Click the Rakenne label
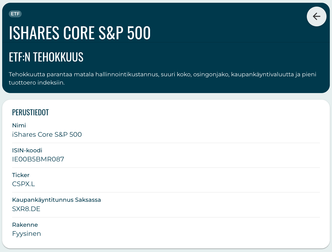Viewport: 332px width, 252px height. click(x=25, y=225)
